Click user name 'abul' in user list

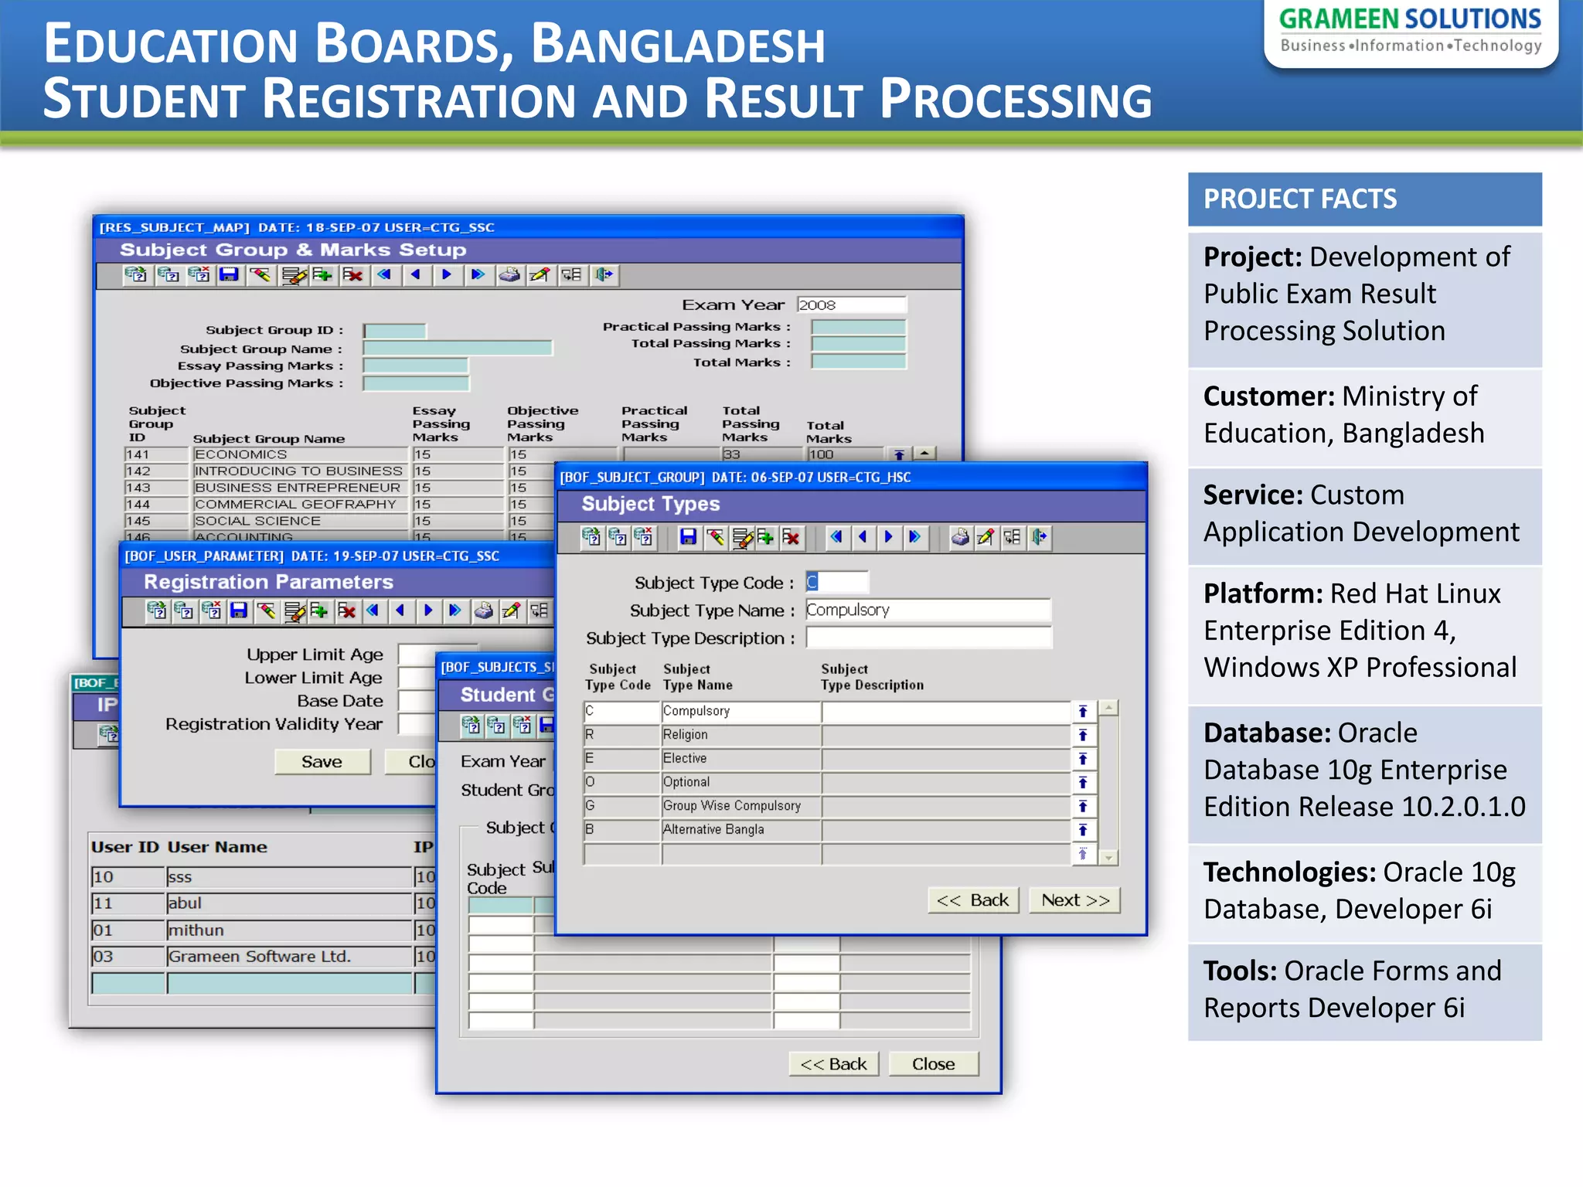(x=289, y=903)
